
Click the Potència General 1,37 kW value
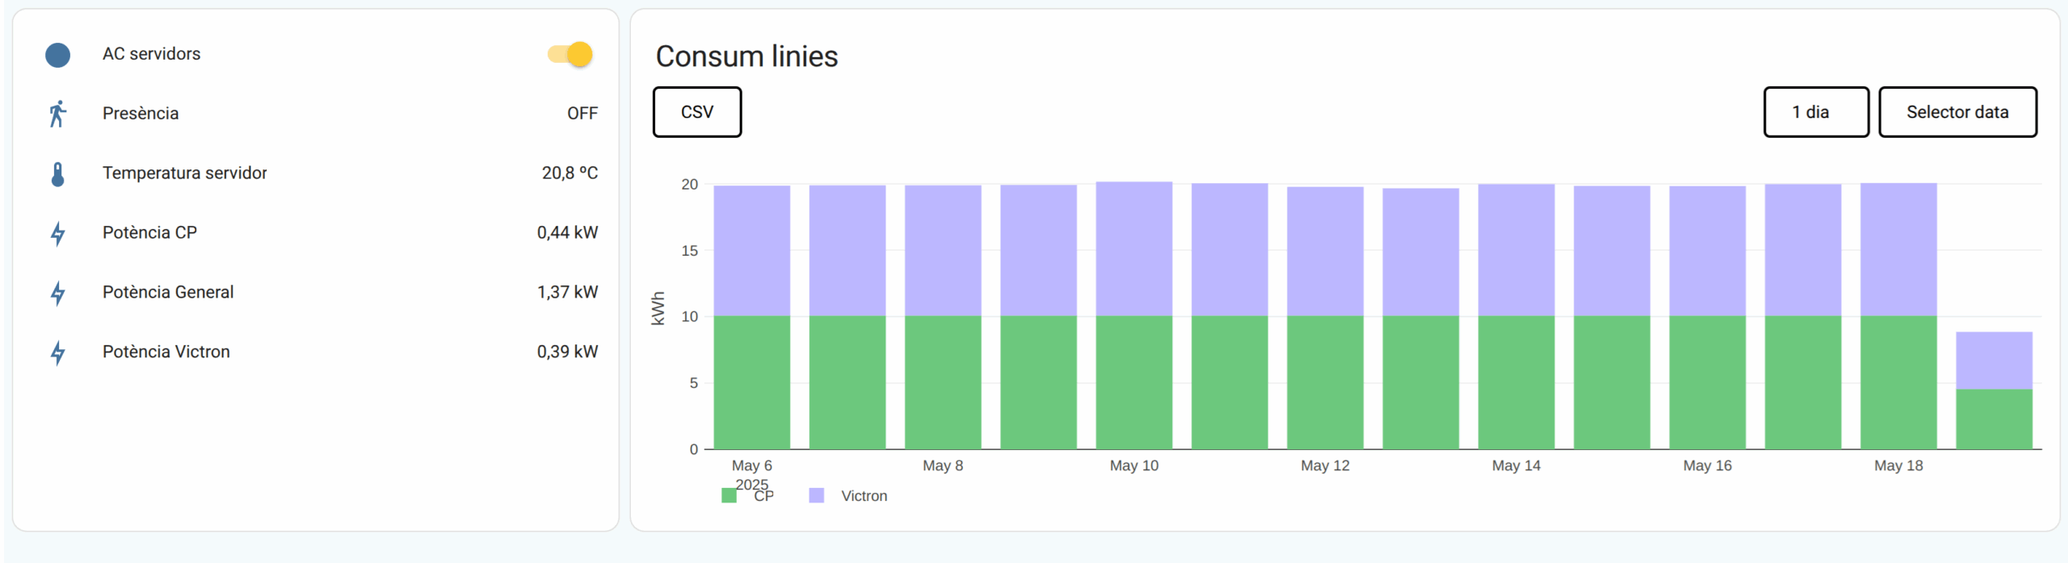[567, 293]
